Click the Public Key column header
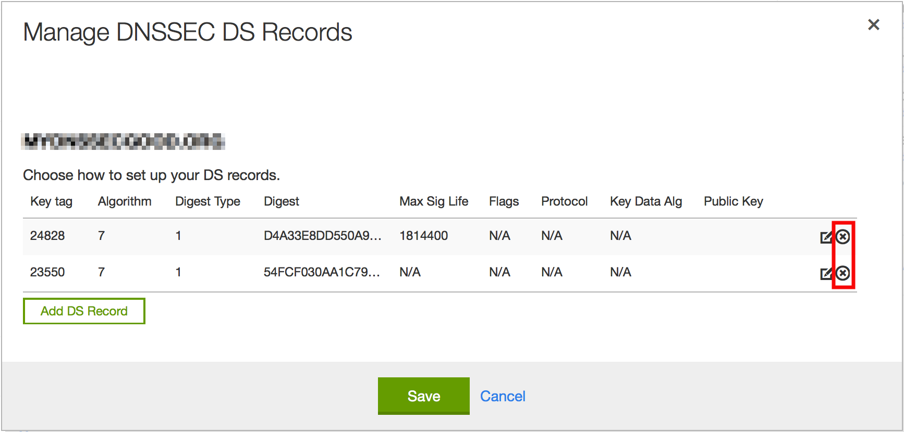Viewport: 904px width, 432px height. 733,201
